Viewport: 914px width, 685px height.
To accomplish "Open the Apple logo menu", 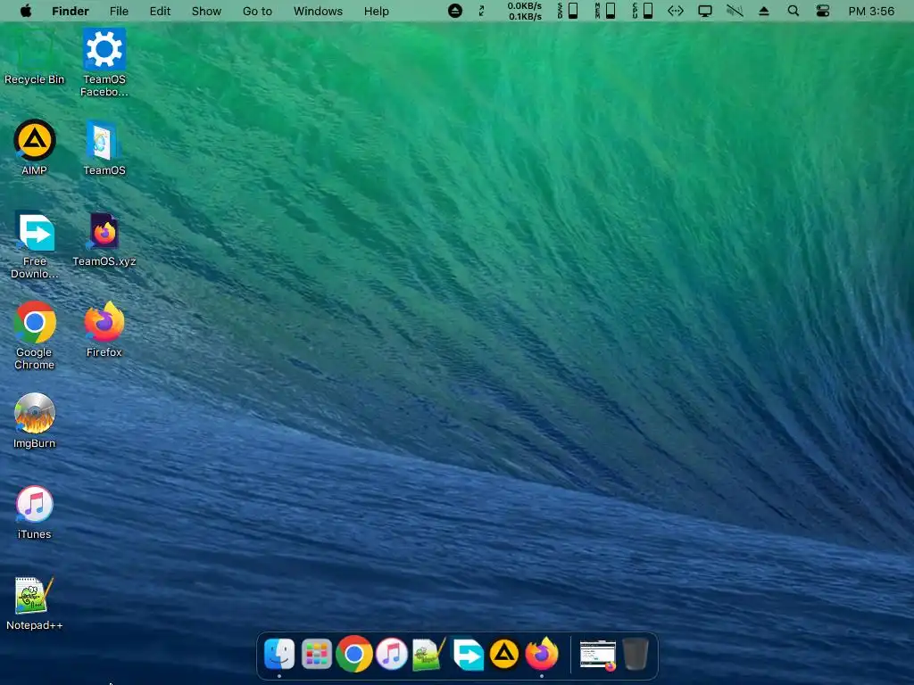I will coord(26,11).
